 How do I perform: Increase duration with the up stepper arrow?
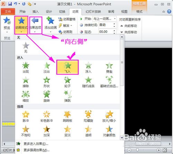coord(114,24)
